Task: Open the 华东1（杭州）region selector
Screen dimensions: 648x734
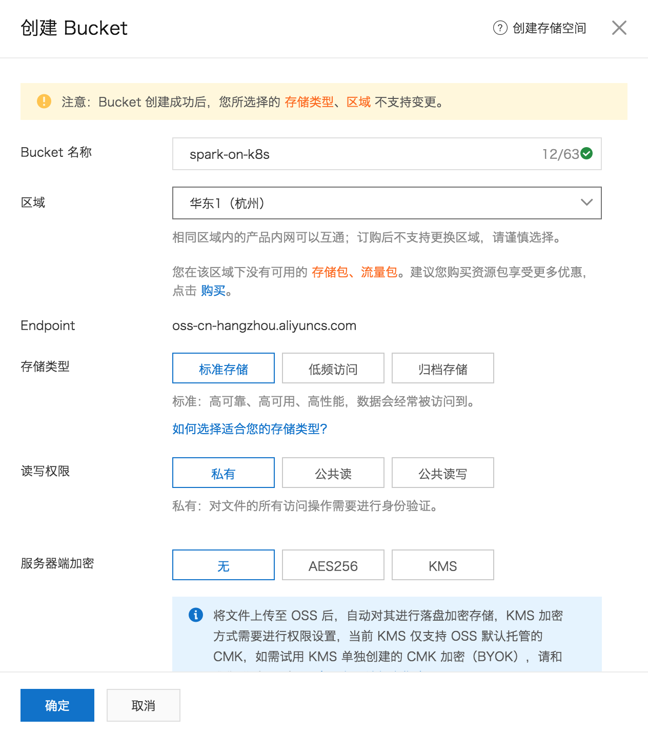Action: (379, 203)
